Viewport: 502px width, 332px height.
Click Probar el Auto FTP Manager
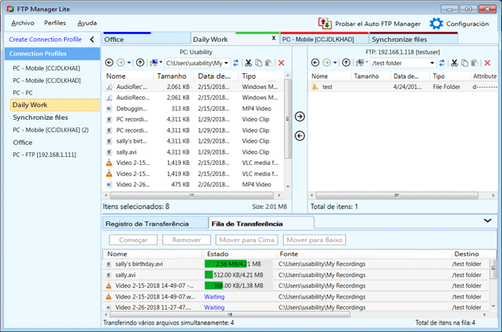click(x=370, y=24)
